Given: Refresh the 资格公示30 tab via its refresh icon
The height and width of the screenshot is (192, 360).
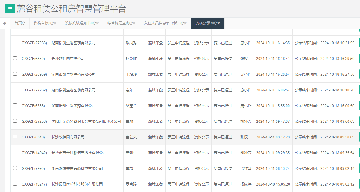Looking at the screenshot, I should [216, 23].
